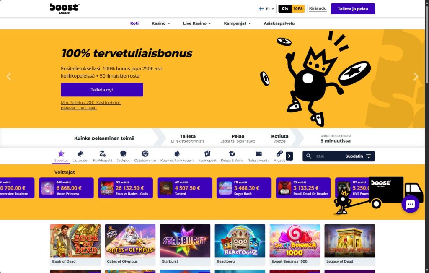Select the Kolikkopelit cherry icon
This screenshot has height=273, width=429.
[103, 153]
